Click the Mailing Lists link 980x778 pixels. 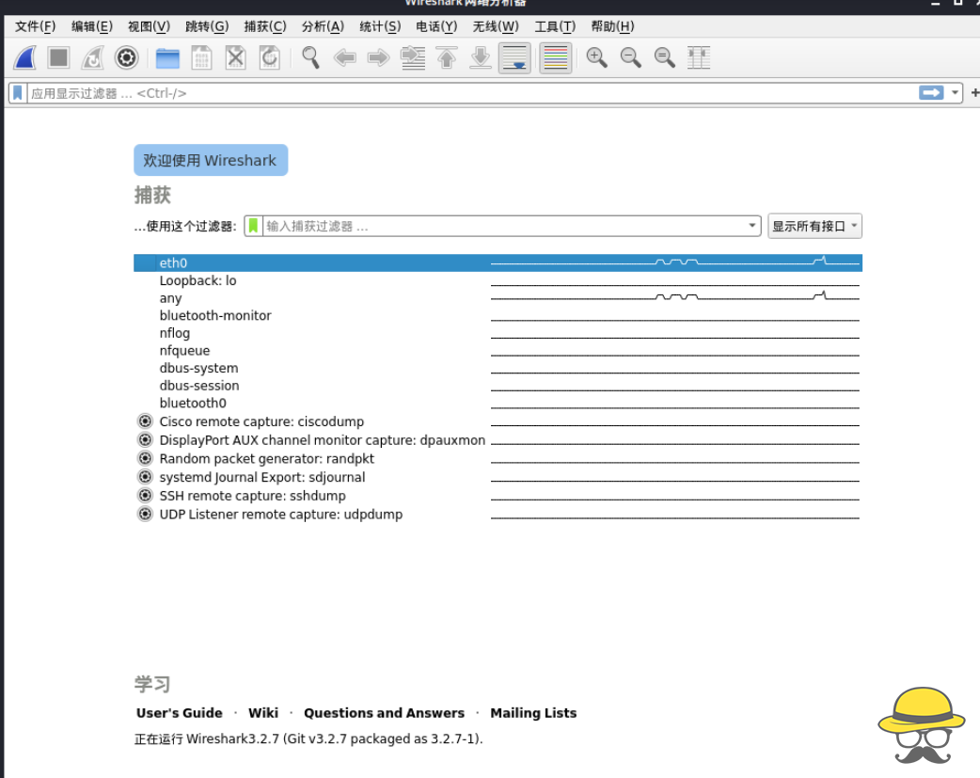point(533,712)
